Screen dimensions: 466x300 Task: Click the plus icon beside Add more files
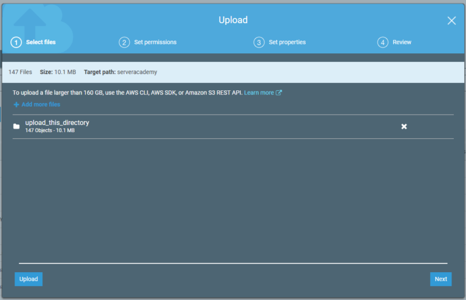coord(16,105)
